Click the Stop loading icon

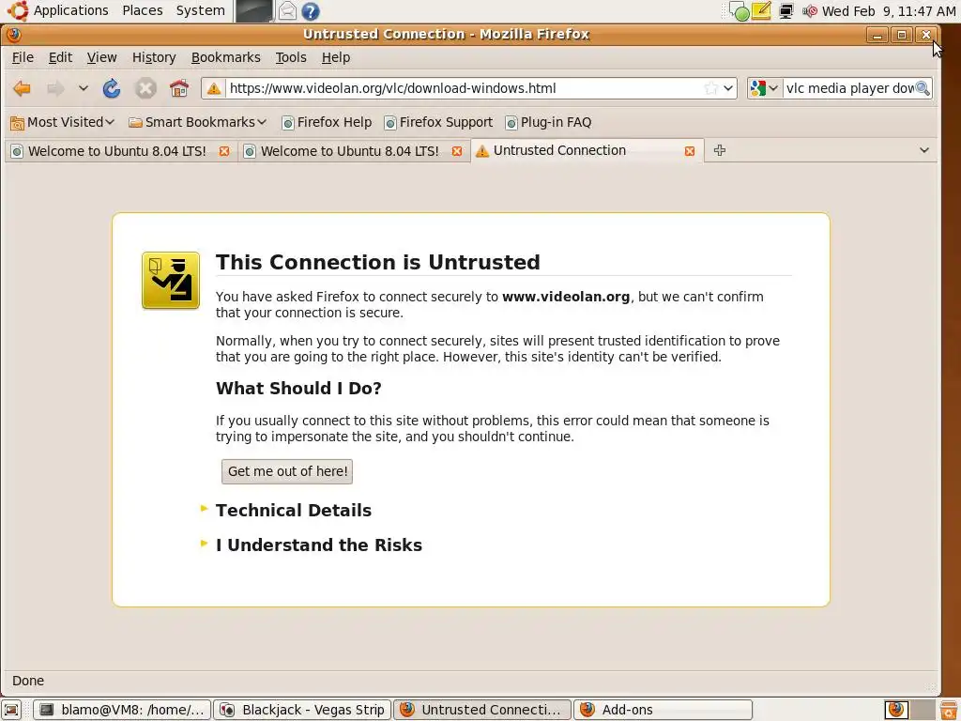click(x=145, y=88)
